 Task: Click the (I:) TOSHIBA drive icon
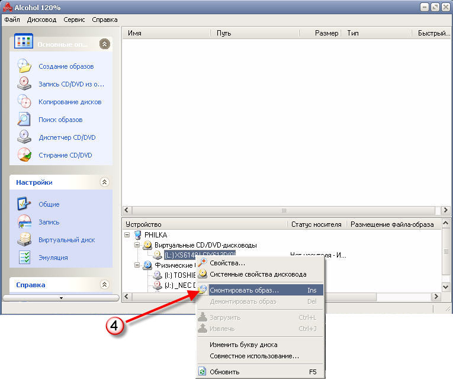(158, 275)
